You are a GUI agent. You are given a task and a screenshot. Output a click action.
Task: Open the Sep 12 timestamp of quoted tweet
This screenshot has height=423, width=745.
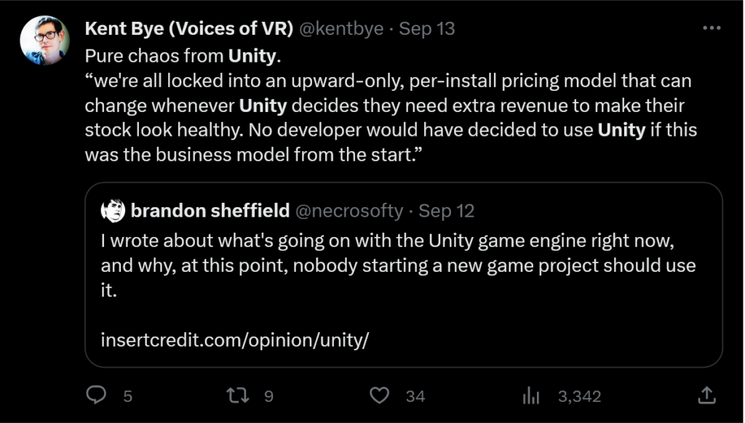click(447, 211)
